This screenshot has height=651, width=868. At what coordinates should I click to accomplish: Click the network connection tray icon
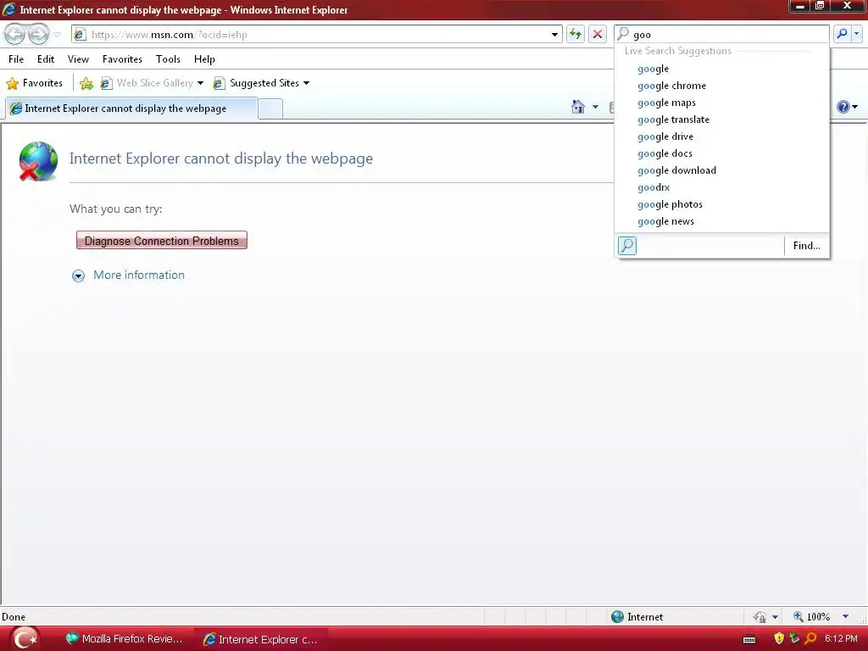794,639
